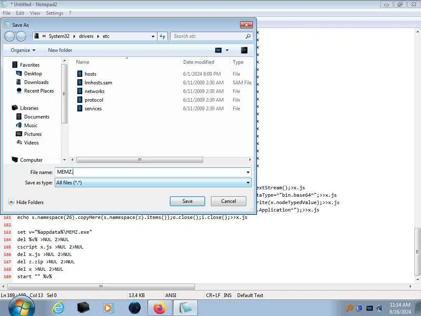The width and height of the screenshot is (421, 316).
Task: Open Favorites in the navigation pane
Action: click(30, 65)
